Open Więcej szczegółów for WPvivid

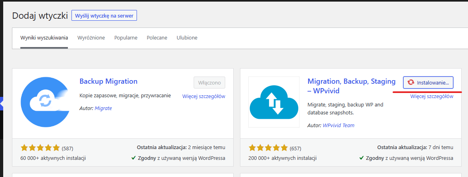(x=432, y=96)
